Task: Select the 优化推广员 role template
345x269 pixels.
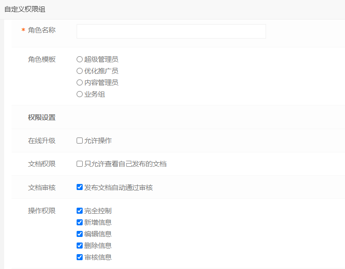Action: point(79,71)
